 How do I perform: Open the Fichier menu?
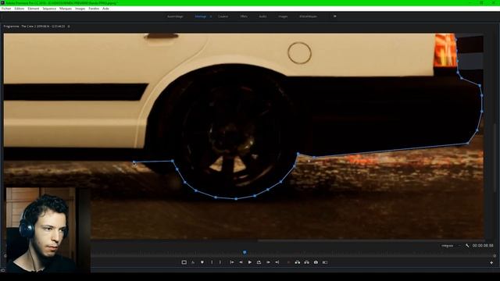[x=6, y=9]
